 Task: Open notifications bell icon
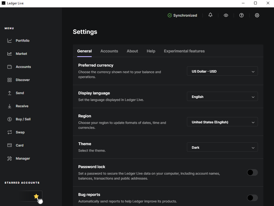point(210,15)
